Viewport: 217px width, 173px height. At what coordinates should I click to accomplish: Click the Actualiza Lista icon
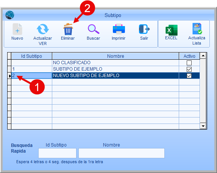click(197, 29)
